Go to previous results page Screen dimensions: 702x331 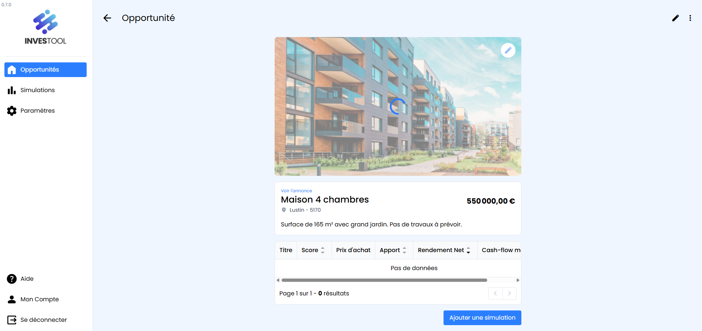click(495, 294)
